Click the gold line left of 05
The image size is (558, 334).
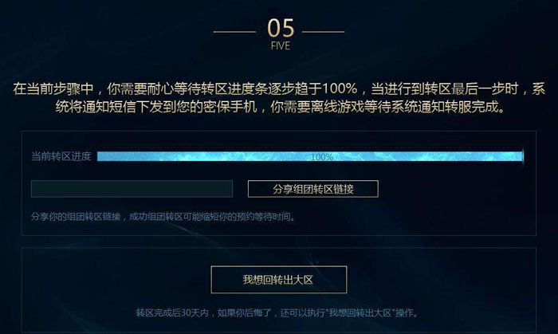tap(234, 32)
